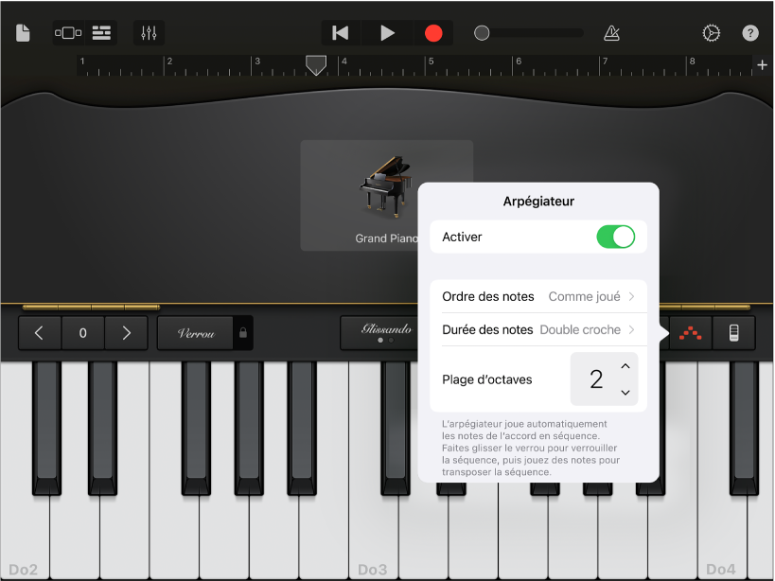This screenshot has height=581, width=775.
Task: Go to beginning of song
Action: pyautogui.click(x=341, y=33)
